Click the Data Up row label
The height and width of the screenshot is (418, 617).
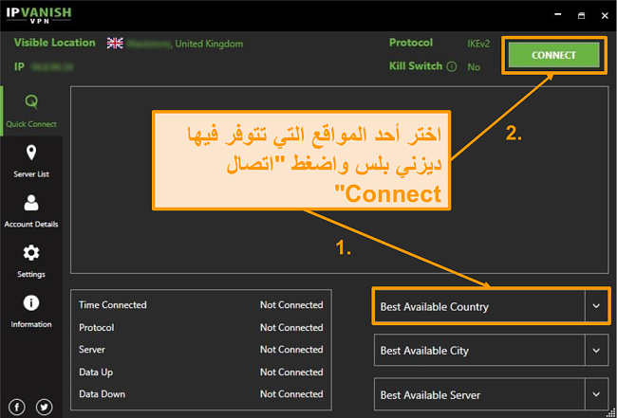[x=96, y=373]
